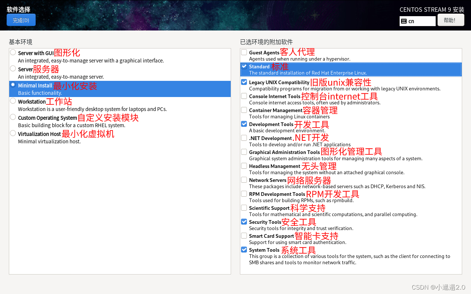
Task: Open the cn keyboard layout selector
Action: (417, 21)
